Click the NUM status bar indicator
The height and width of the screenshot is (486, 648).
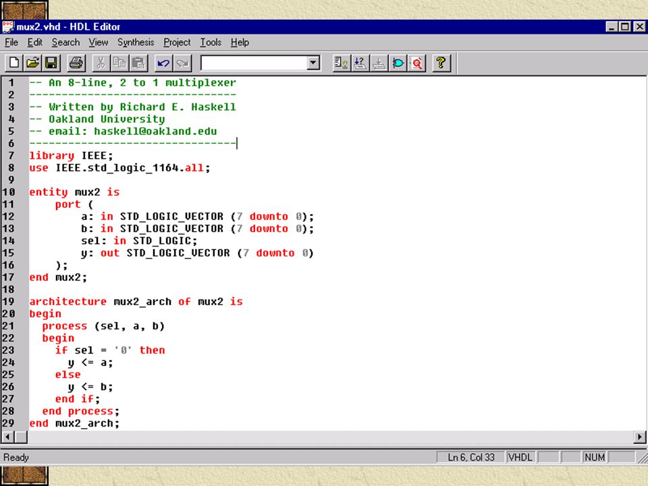(594, 457)
